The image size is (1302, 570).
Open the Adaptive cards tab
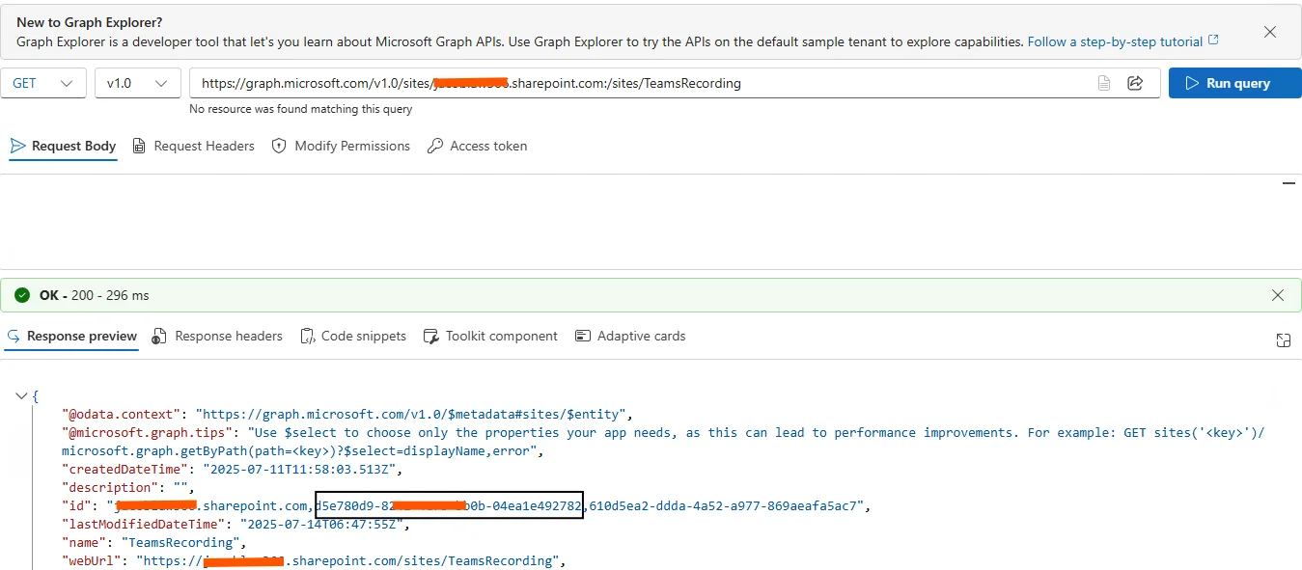[630, 337]
